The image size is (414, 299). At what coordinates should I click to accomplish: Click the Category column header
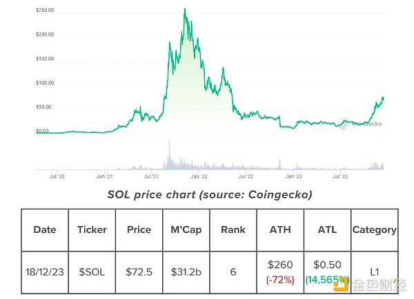pyautogui.click(x=374, y=230)
